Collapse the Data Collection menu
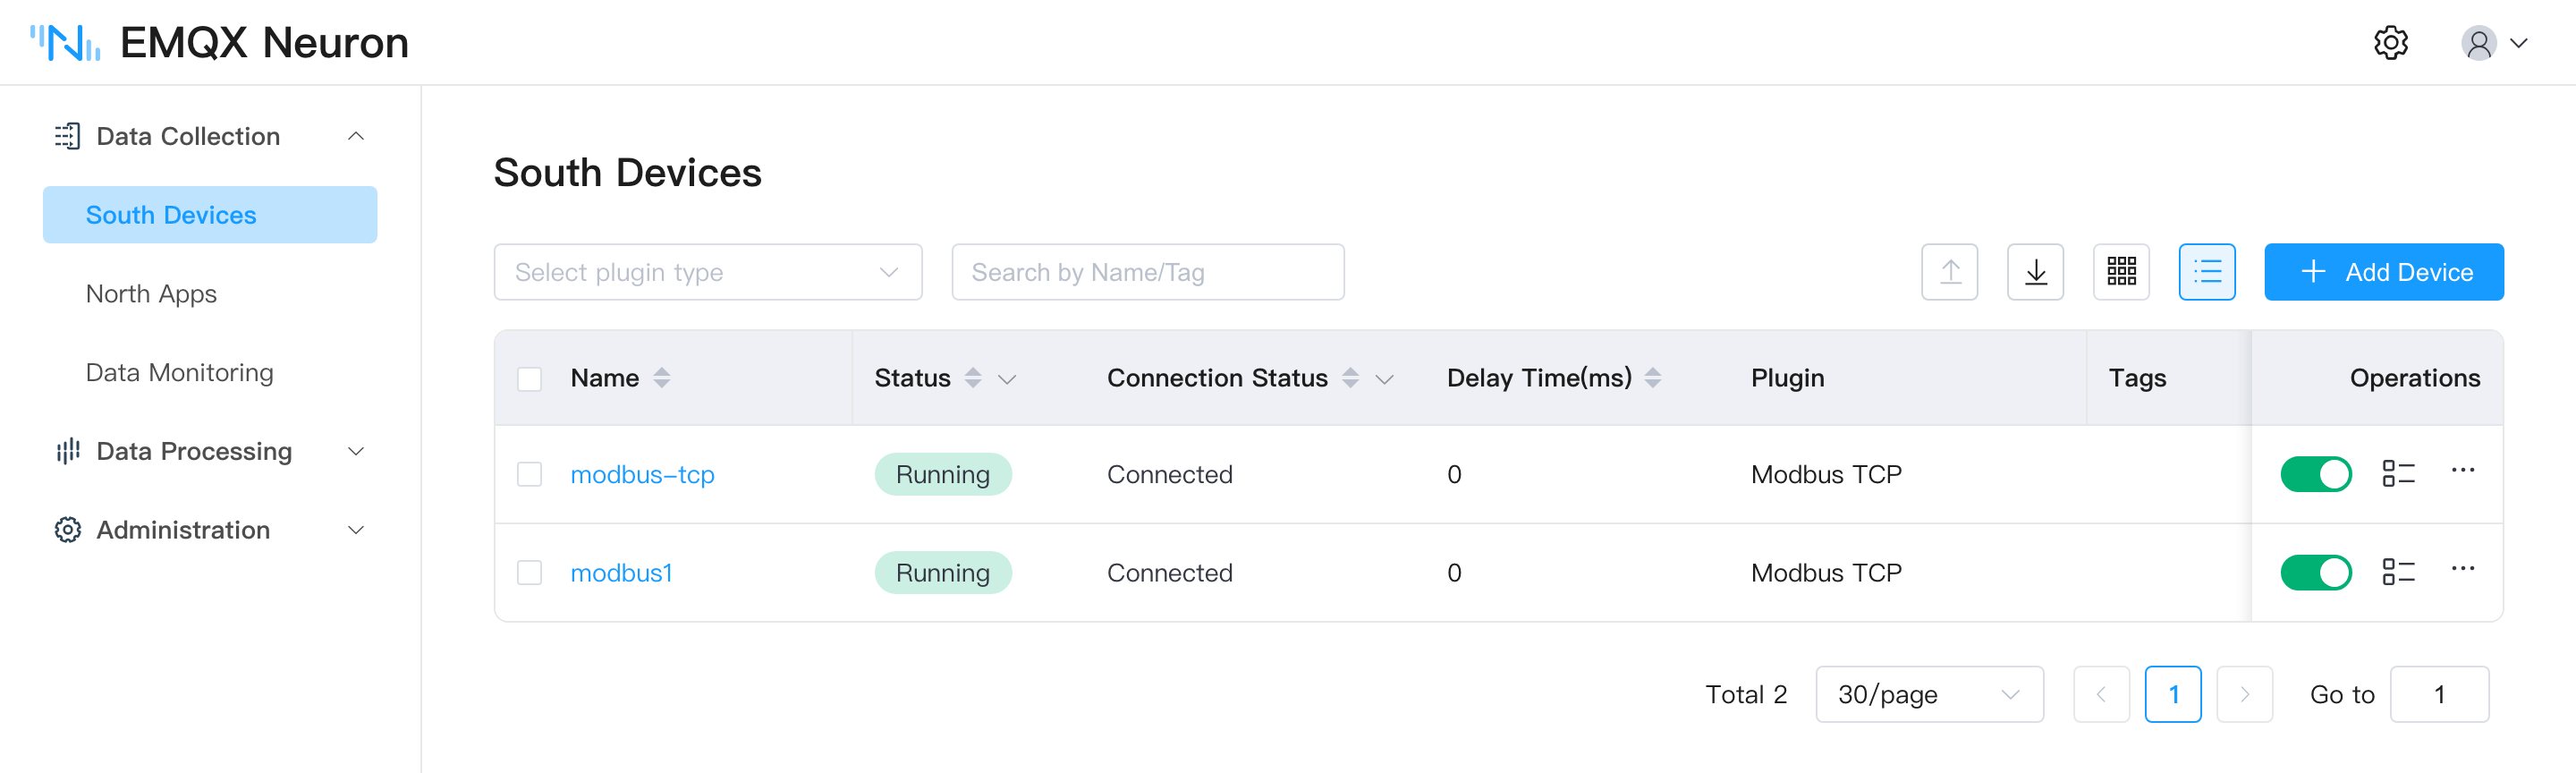Screen dimensions: 2576x773 [210, 136]
